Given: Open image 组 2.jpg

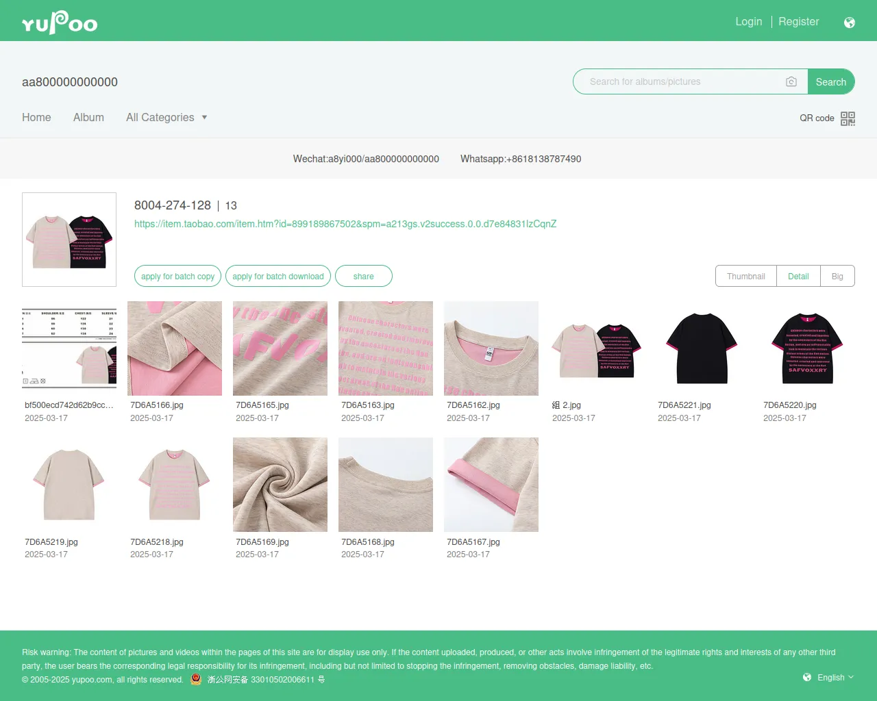Looking at the screenshot, I should (597, 348).
